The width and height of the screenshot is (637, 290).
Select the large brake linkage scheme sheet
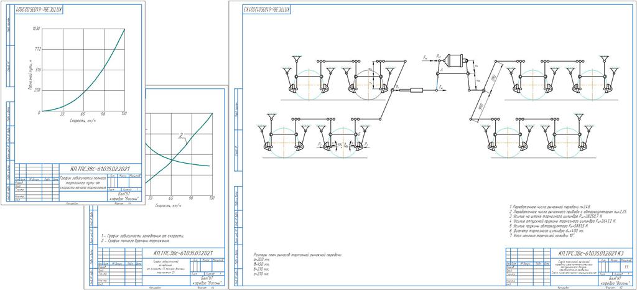point(433,145)
